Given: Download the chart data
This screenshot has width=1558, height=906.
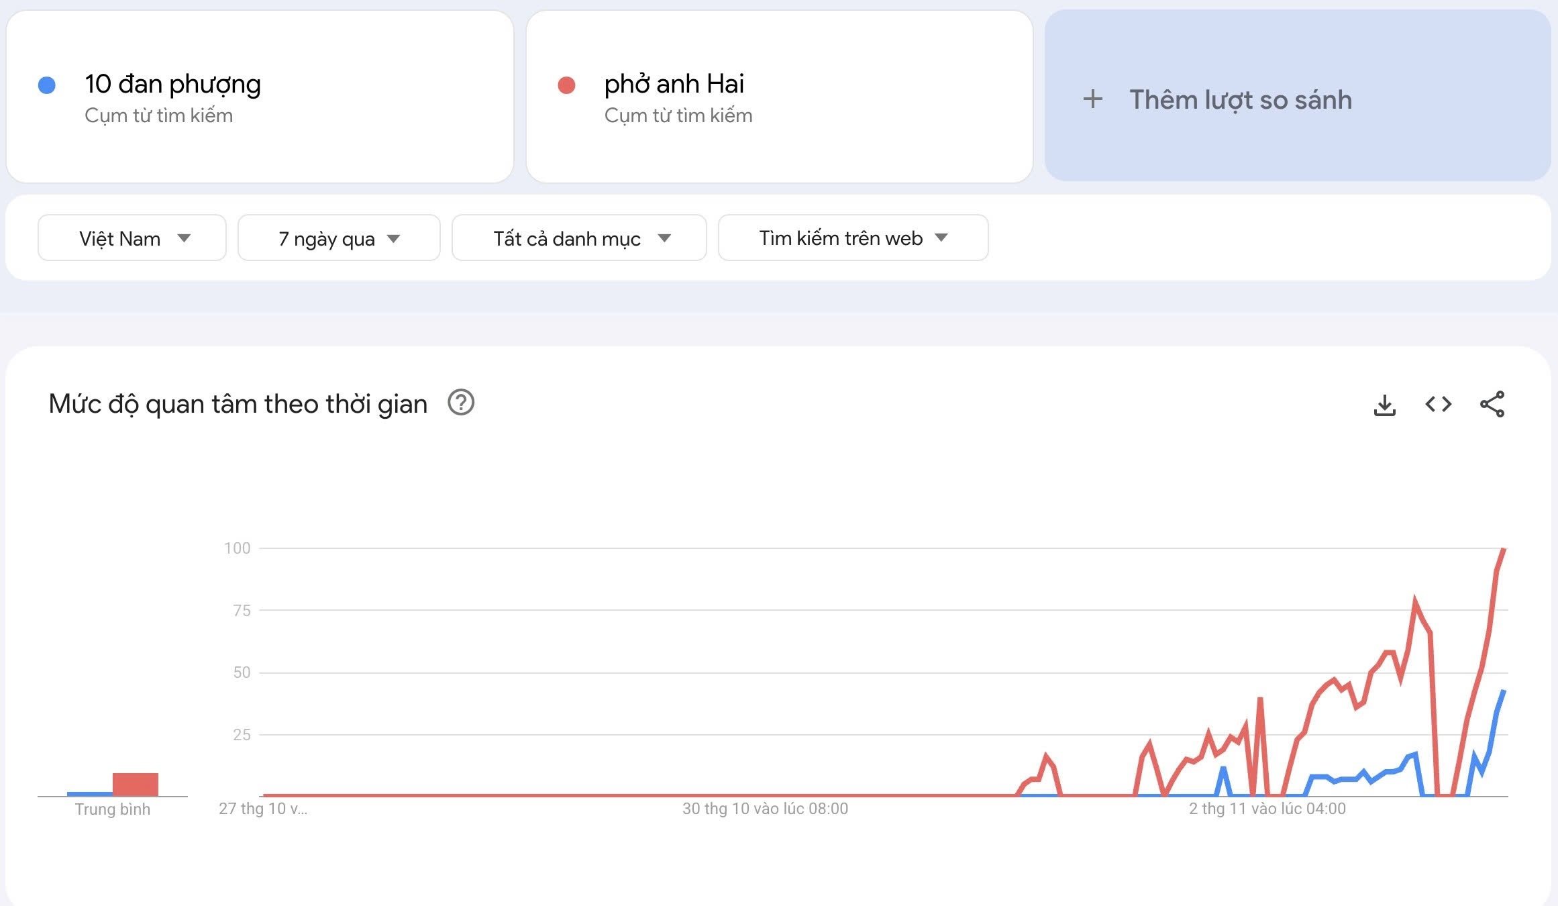Looking at the screenshot, I should tap(1386, 403).
